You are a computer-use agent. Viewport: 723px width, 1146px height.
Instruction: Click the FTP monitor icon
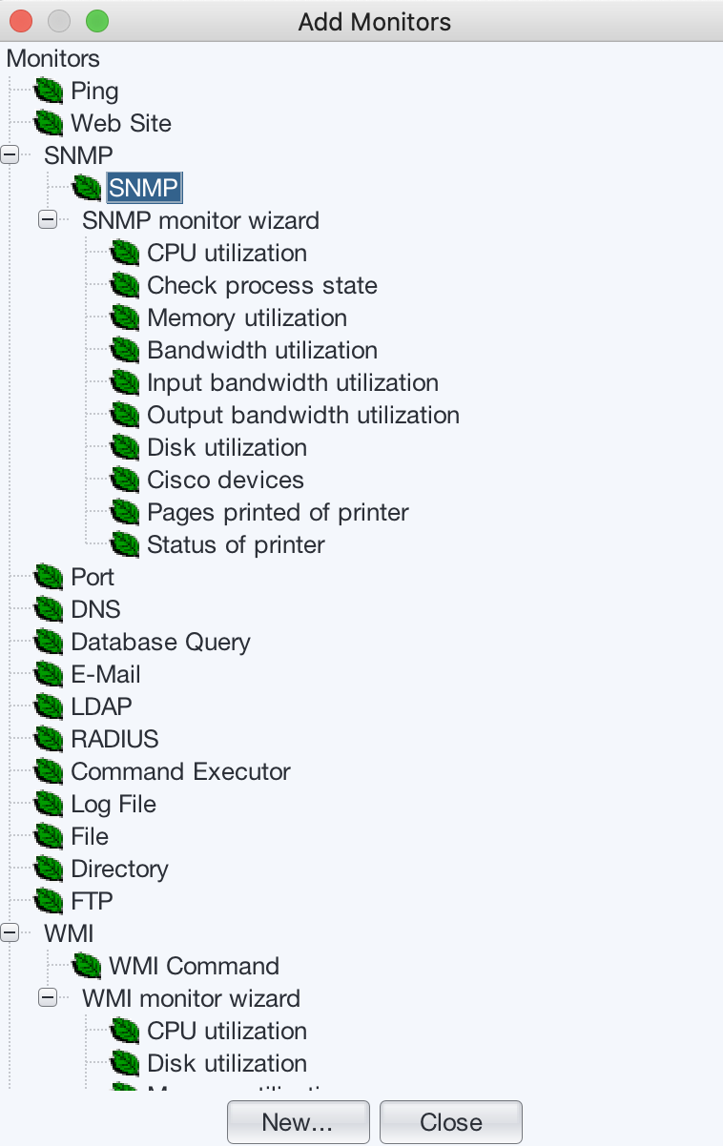(48, 901)
